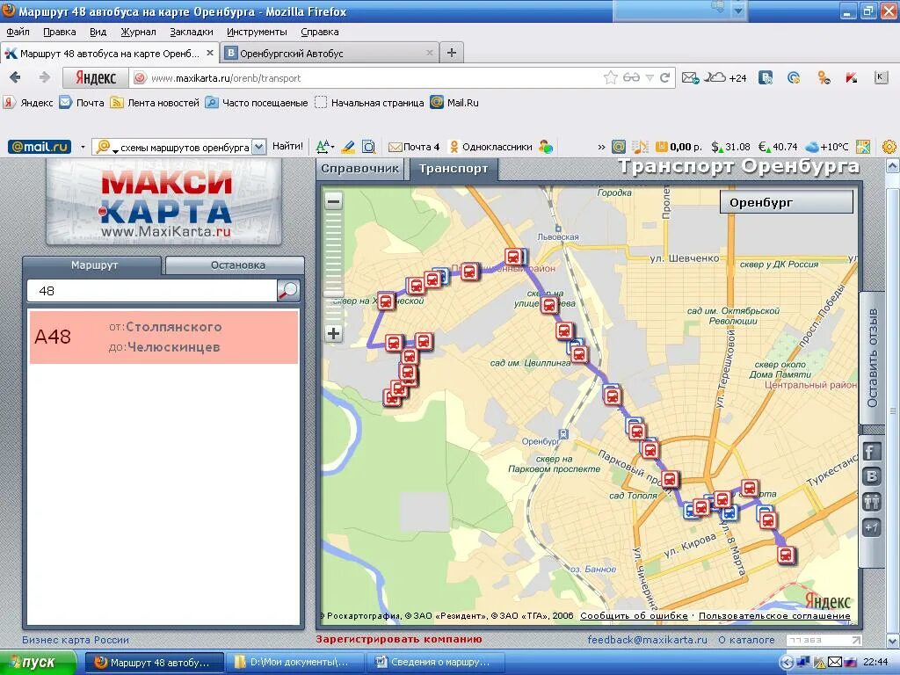Viewport: 900px width, 675px height.
Task: Switch to Оренбургский Автобус browser tab
Action: point(330,53)
